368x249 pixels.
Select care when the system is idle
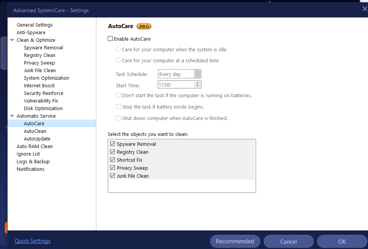118,49
